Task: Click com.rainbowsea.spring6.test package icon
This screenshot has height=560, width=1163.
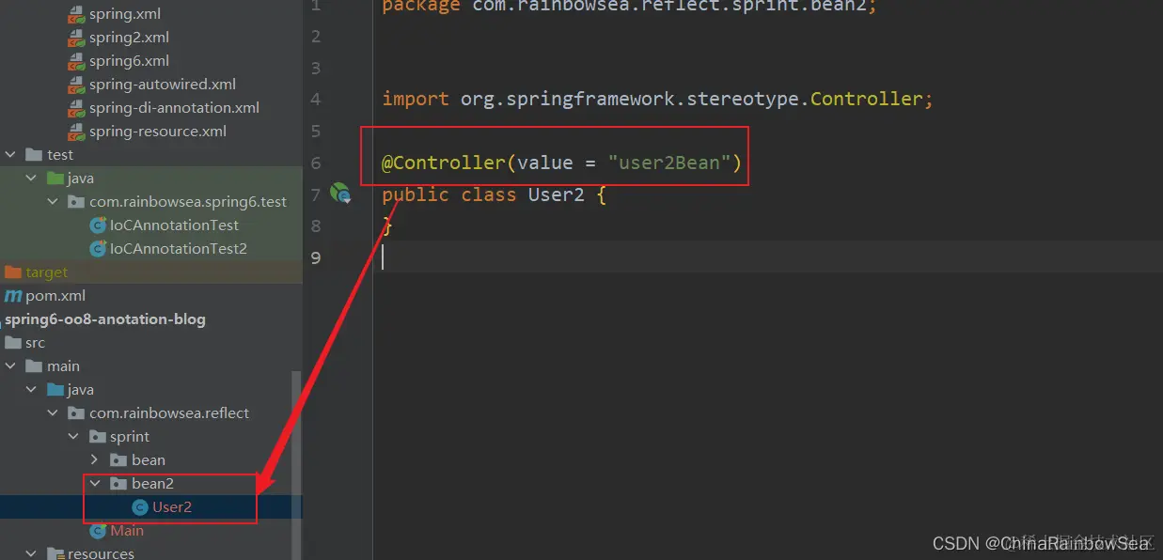Action: [76, 202]
